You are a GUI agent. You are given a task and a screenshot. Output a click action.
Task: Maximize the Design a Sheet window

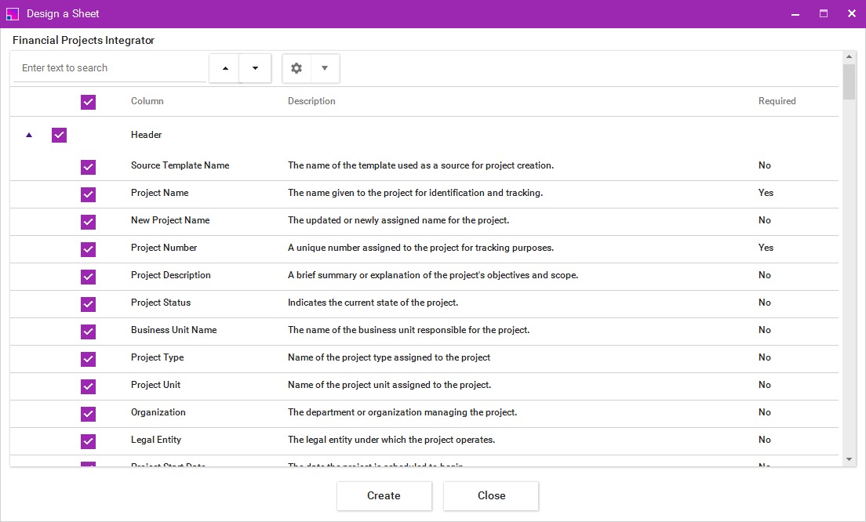(x=824, y=14)
